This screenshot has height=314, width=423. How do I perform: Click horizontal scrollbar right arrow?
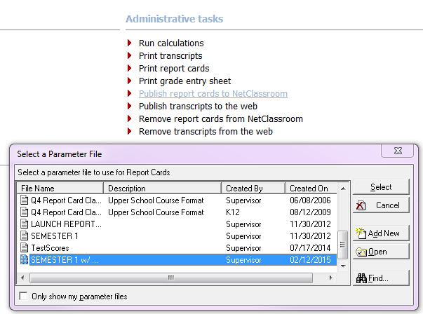[330, 278]
